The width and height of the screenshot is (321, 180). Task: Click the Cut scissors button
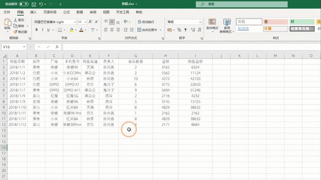[x=19, y=20]
